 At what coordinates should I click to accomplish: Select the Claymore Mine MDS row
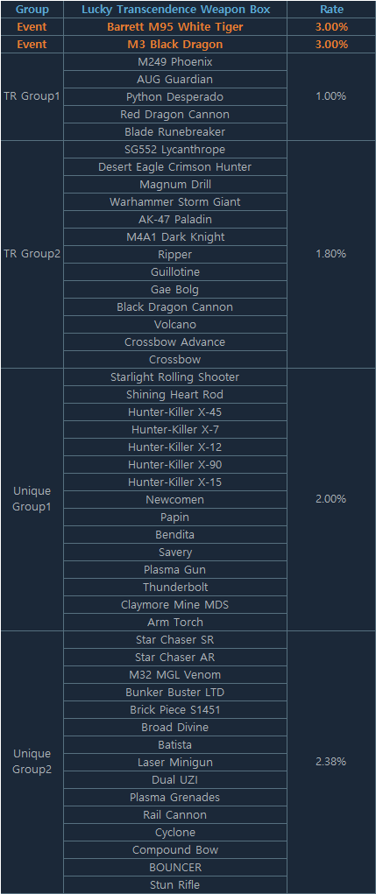pos(174,604)
